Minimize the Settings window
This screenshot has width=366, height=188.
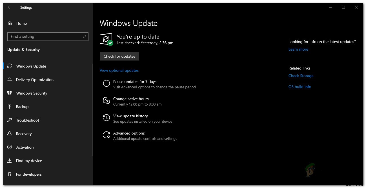tap(330, 8)
